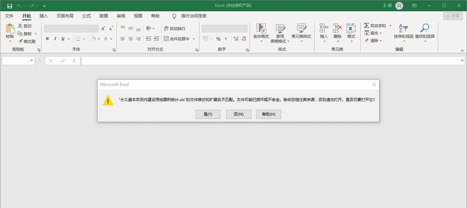Close the Microsoft Excel warning dialog
Viewport: 467px width, 208px height.
[x=374, y=84]
